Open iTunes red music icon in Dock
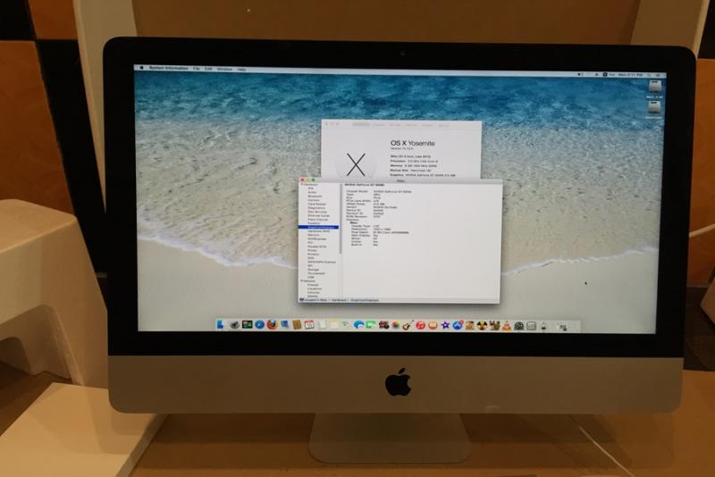 (420, 325)
